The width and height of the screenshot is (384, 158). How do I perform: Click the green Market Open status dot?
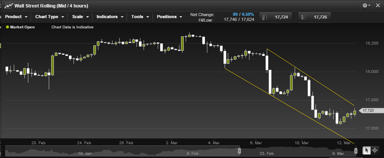pos(7,27)
